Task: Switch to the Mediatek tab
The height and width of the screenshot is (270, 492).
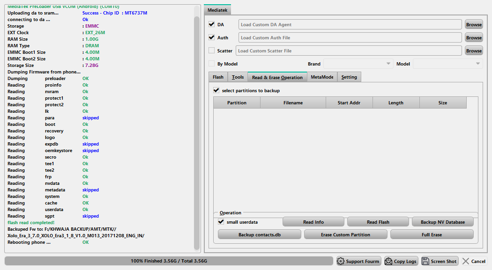Action: pyautogui.click(x=217, y=10)
